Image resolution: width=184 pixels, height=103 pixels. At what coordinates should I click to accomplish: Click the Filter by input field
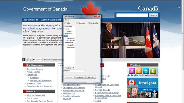(77, 71)
